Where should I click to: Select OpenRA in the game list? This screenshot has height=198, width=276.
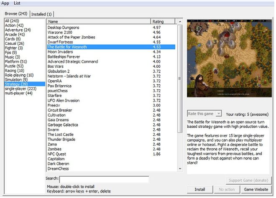pos(111,81)
